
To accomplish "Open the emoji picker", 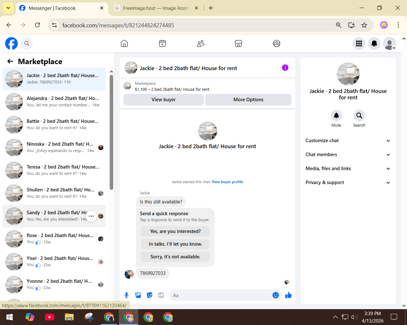I will (x=276, y=295).
